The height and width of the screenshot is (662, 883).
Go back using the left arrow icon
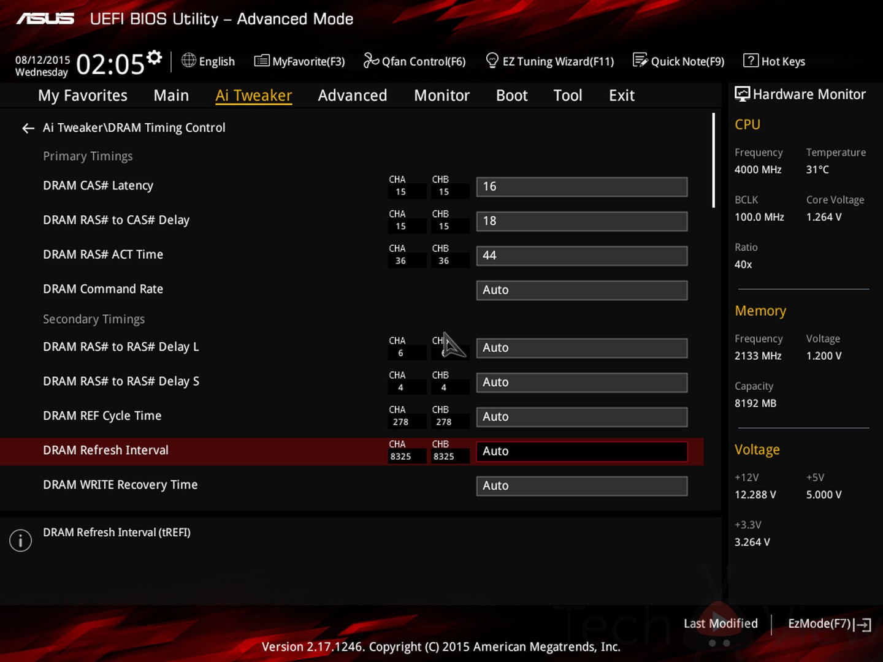coord(28,128)
